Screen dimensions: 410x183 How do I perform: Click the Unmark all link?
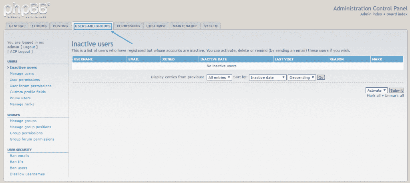coord(394,96)
